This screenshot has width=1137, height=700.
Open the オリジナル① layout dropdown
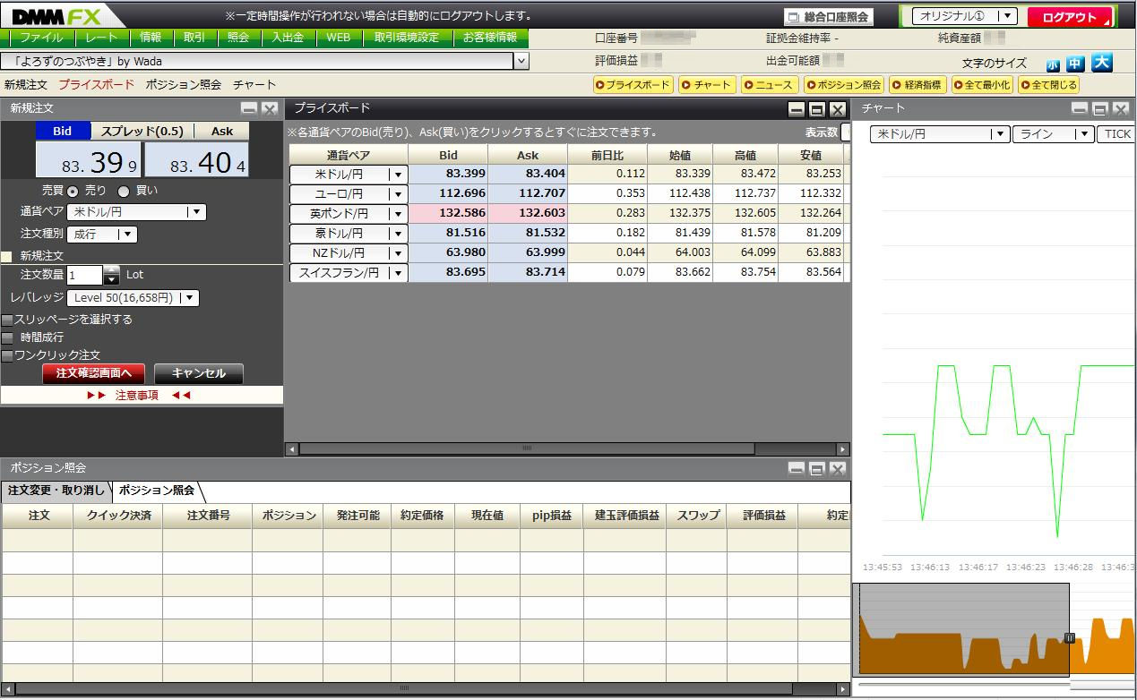tap(964, 16)
